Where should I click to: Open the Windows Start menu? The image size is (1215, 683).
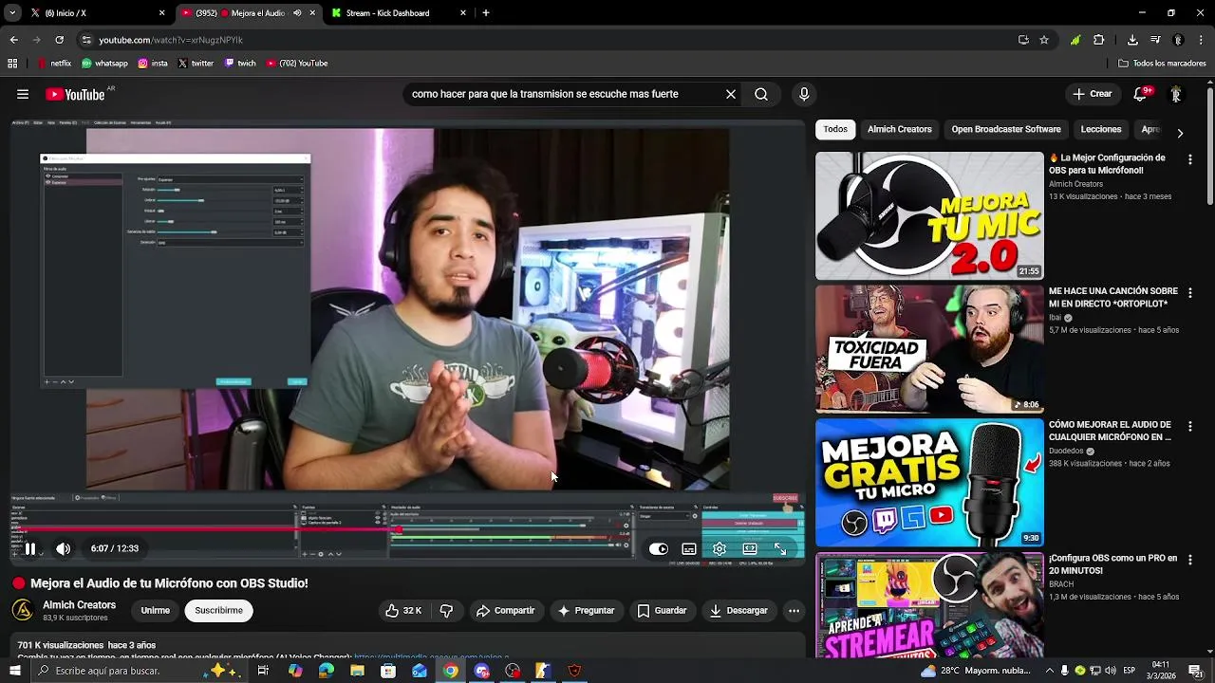point(14,671)
